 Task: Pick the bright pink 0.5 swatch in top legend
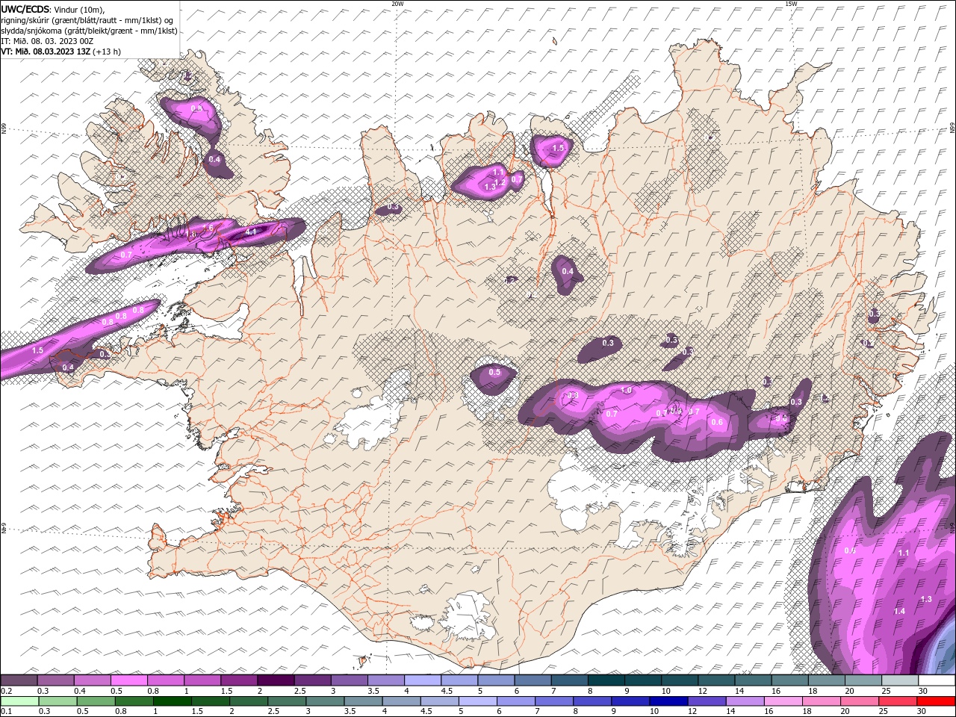129,680
